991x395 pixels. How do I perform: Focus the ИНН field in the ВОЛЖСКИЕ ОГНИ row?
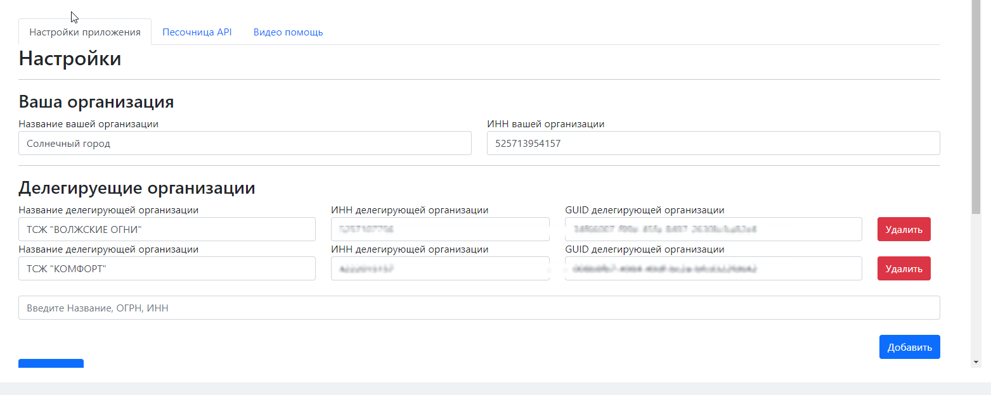pyautogui.click(x=440, y=229)
